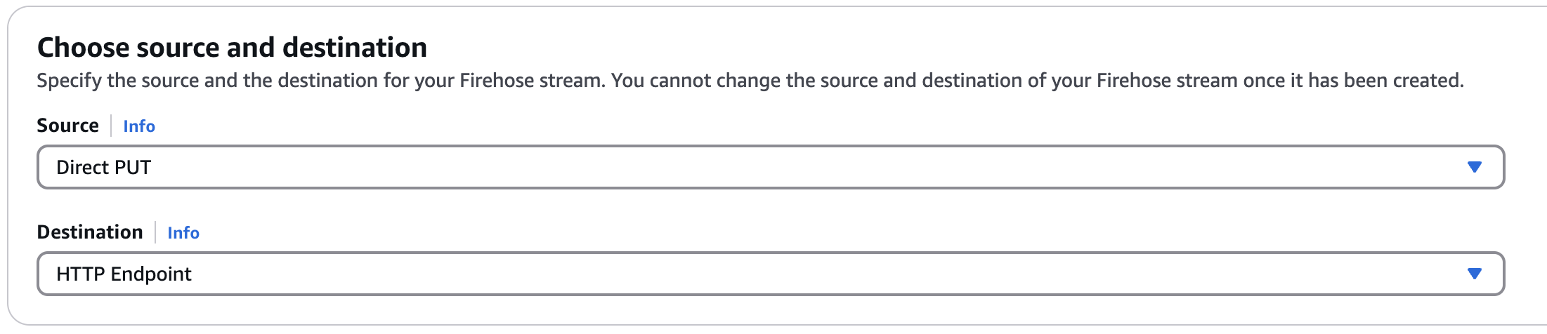Open the Source dropdown showing Direct PUT
Viewport: 1547px width, 334px height.
770,167
